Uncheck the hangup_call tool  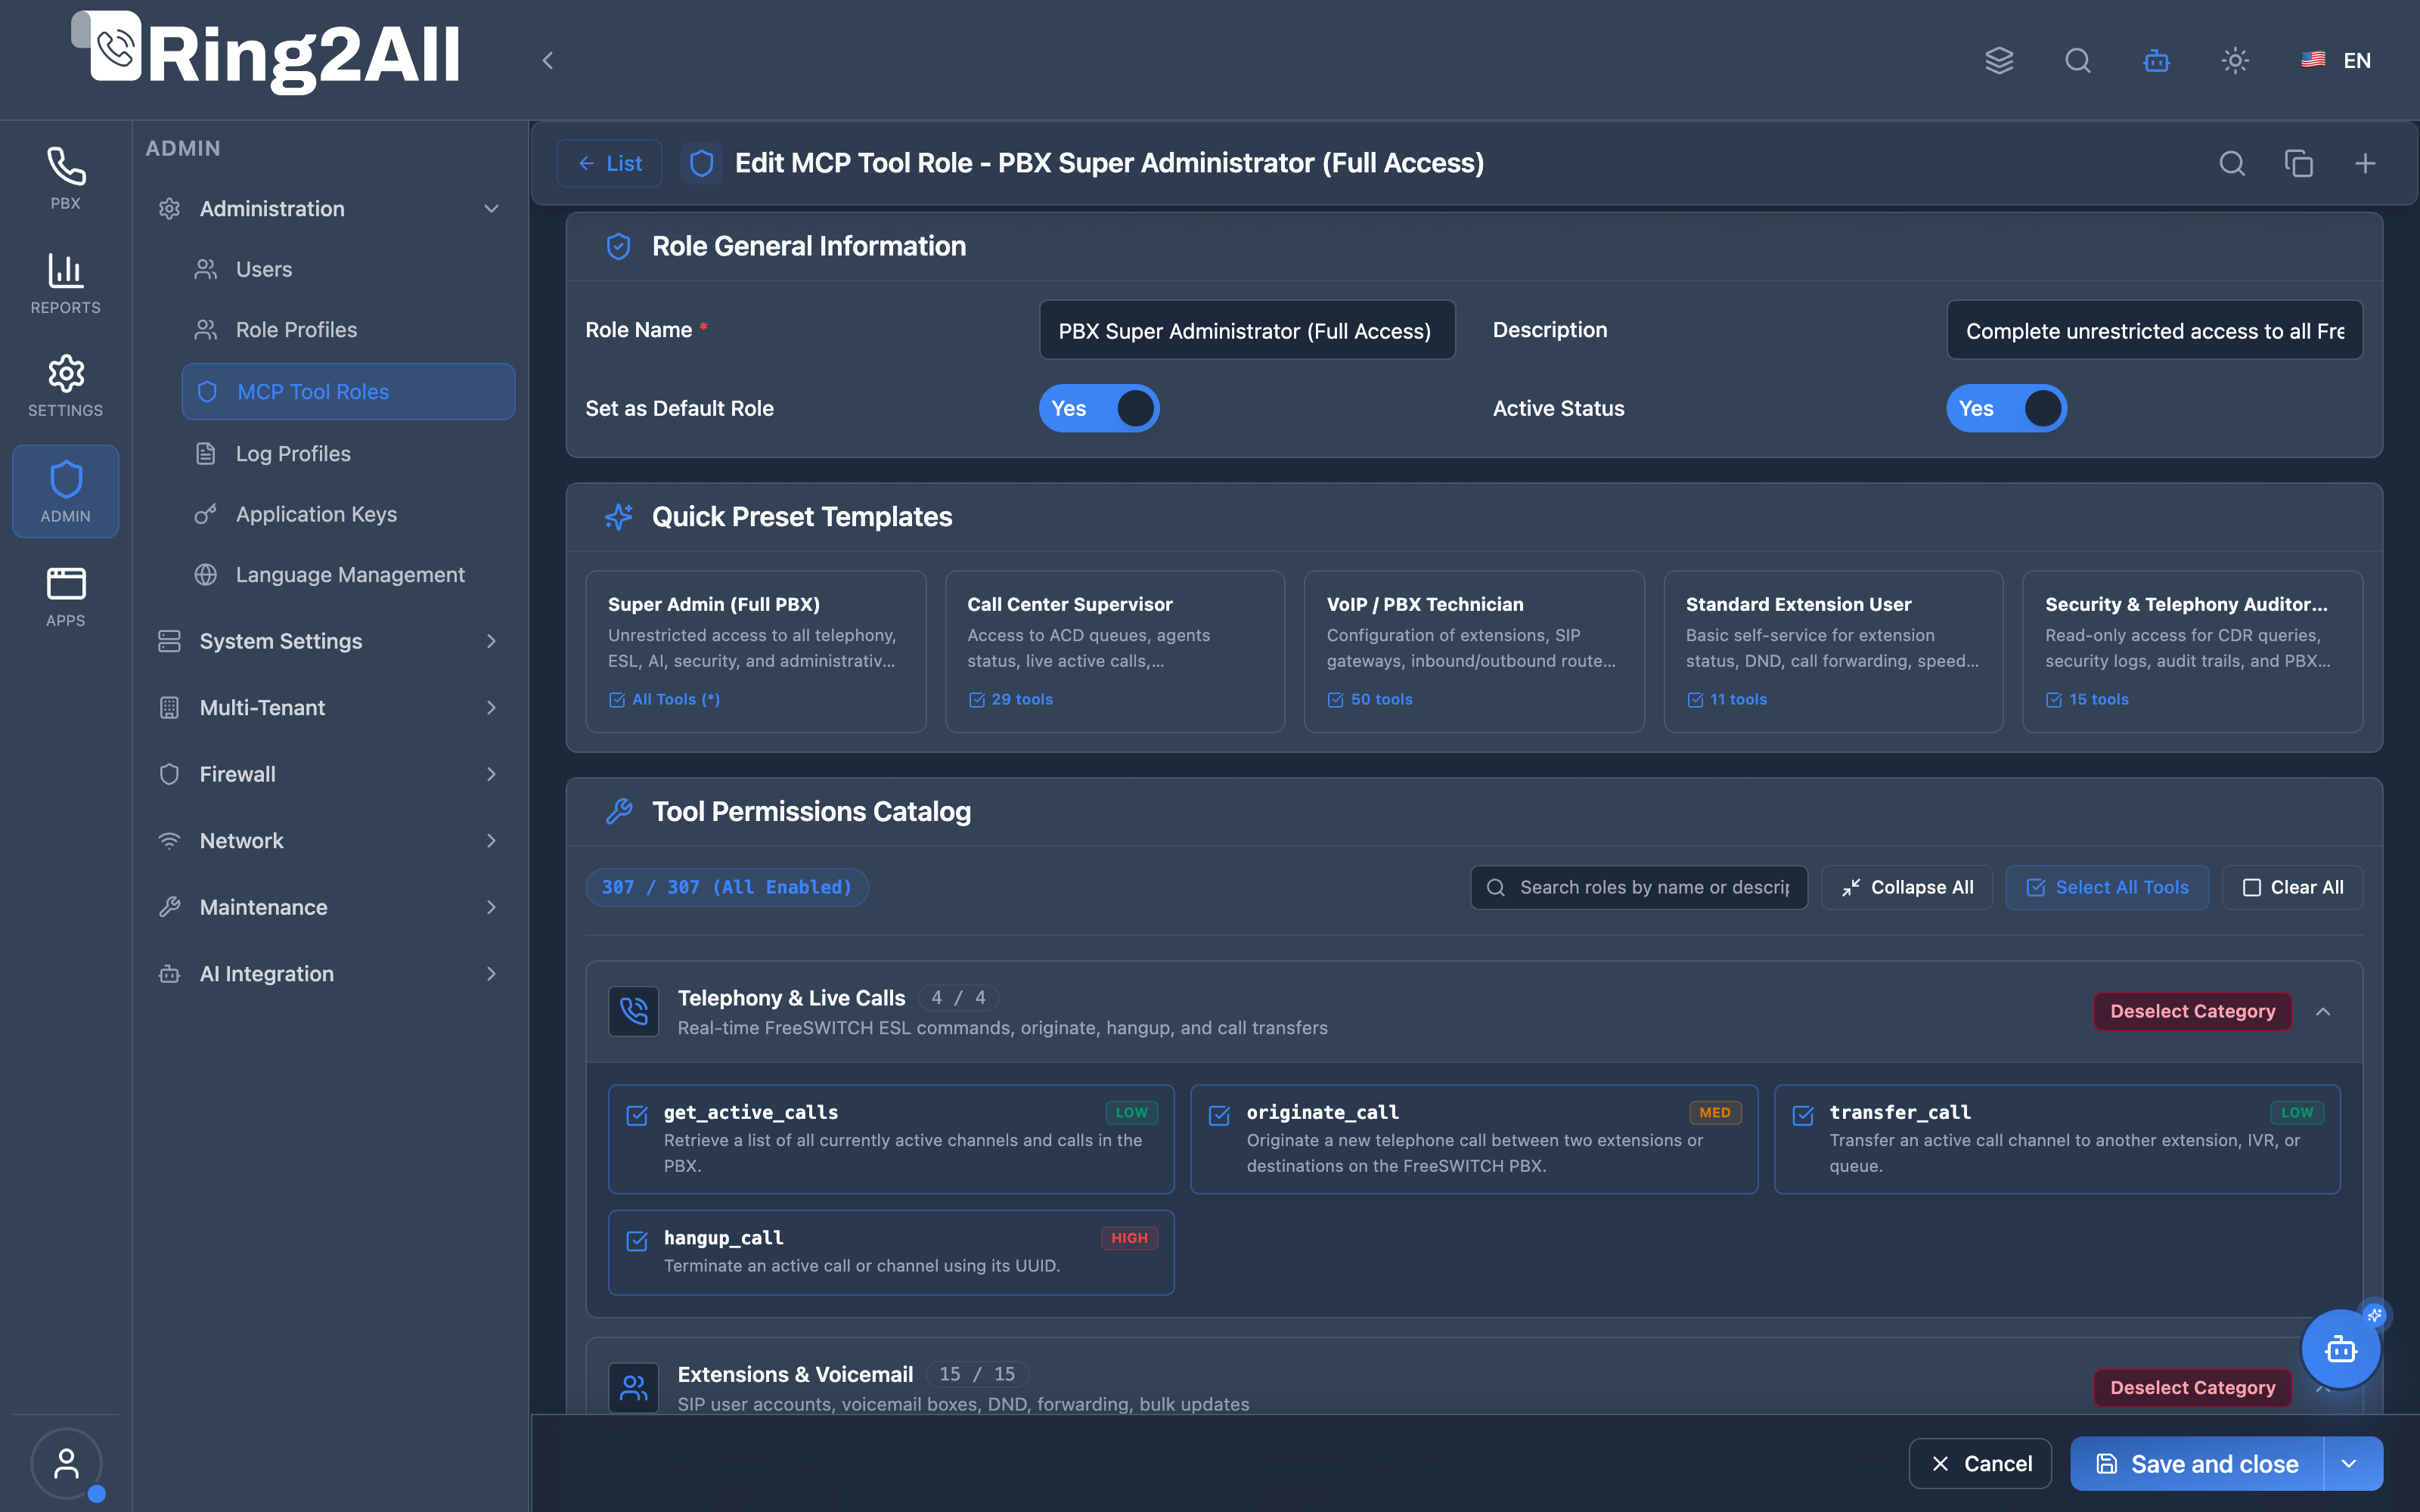click(x=636, y=1241)
